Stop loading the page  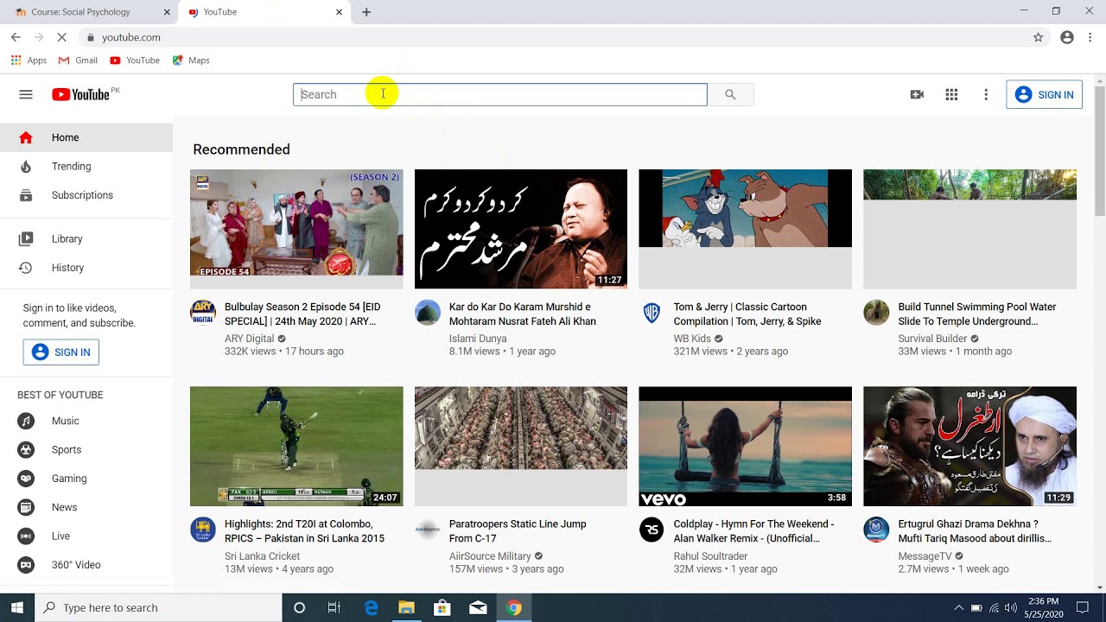coord(61,37)
